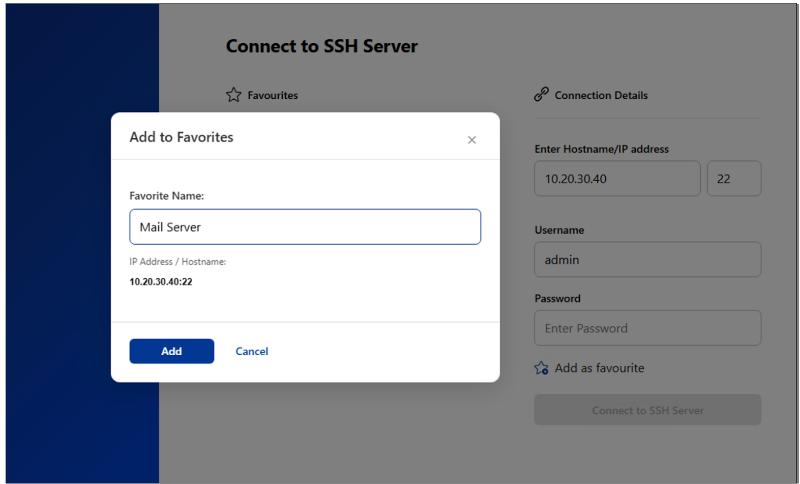This screenshot has width=800, height=484.
Task: Click the Connection Details heading text
Action: point(601,95)
